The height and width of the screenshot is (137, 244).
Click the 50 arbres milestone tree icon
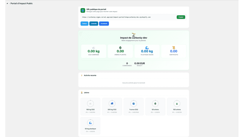pyautogui.click(x=155, y=103)
